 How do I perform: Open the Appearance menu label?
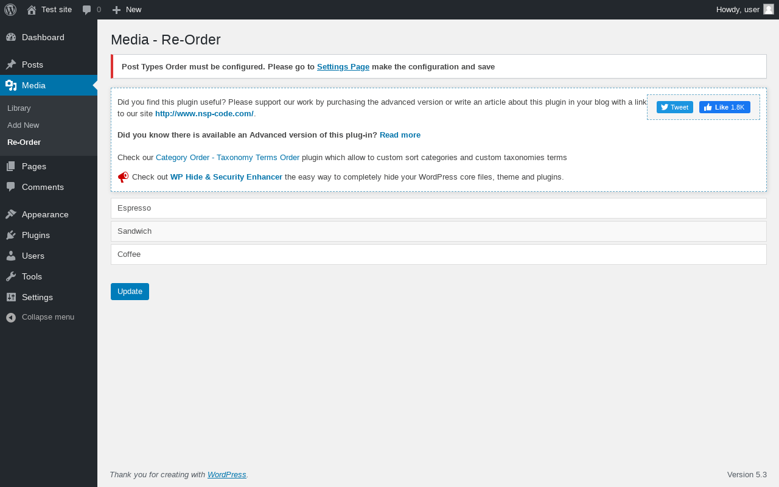(x=45, y=214)
